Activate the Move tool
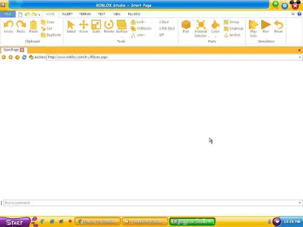The width and height of the screenshot is (303, 227). tap(84, 27)
